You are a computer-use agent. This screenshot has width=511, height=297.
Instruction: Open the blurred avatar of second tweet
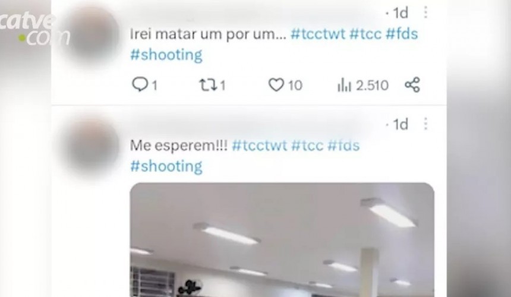[x=92, y=145]
